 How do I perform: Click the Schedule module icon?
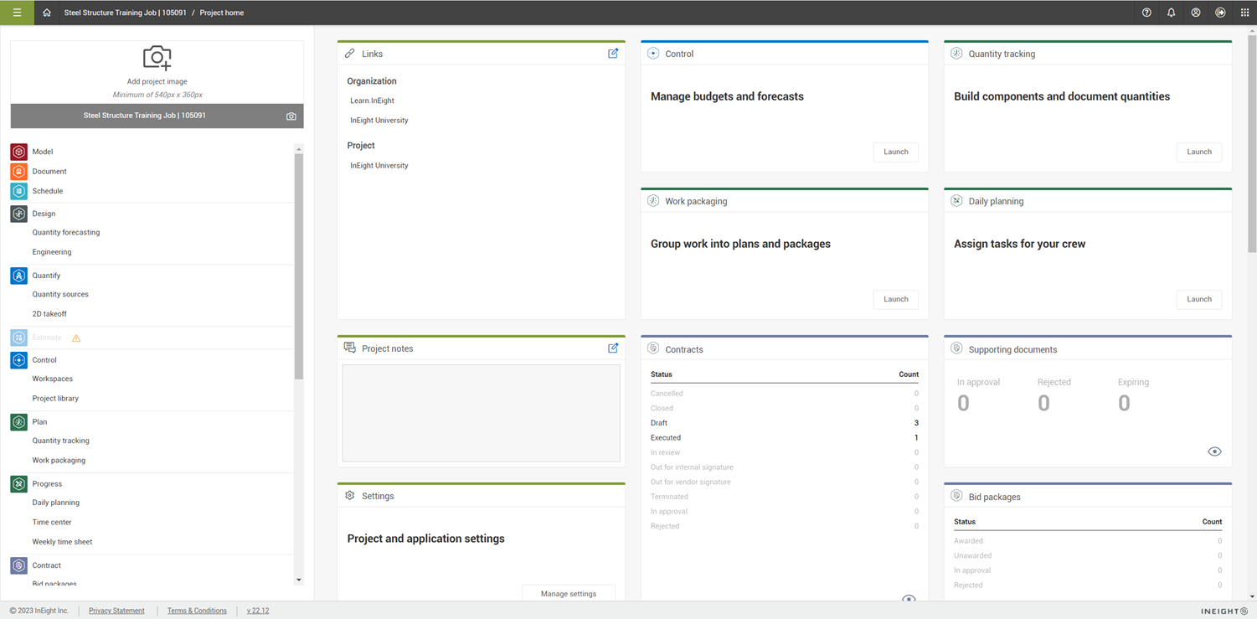(18, 191)
